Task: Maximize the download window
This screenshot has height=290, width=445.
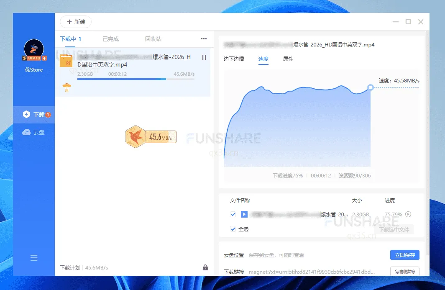Action: [408, 22]
